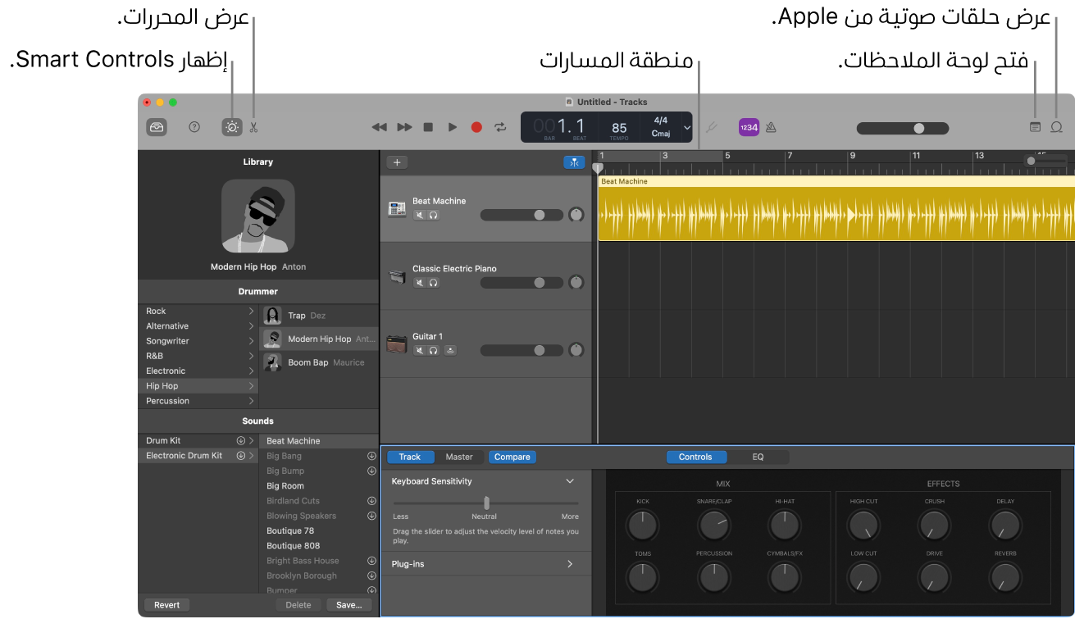Viewport: 1075px width, 619px height.
Task: Click the 1234 count-in icon
Action: (x=749, y=127)
